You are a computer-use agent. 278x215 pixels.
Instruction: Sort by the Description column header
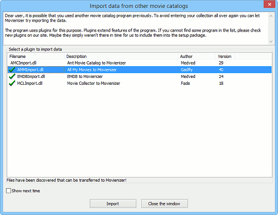click(x=121, y=57)
